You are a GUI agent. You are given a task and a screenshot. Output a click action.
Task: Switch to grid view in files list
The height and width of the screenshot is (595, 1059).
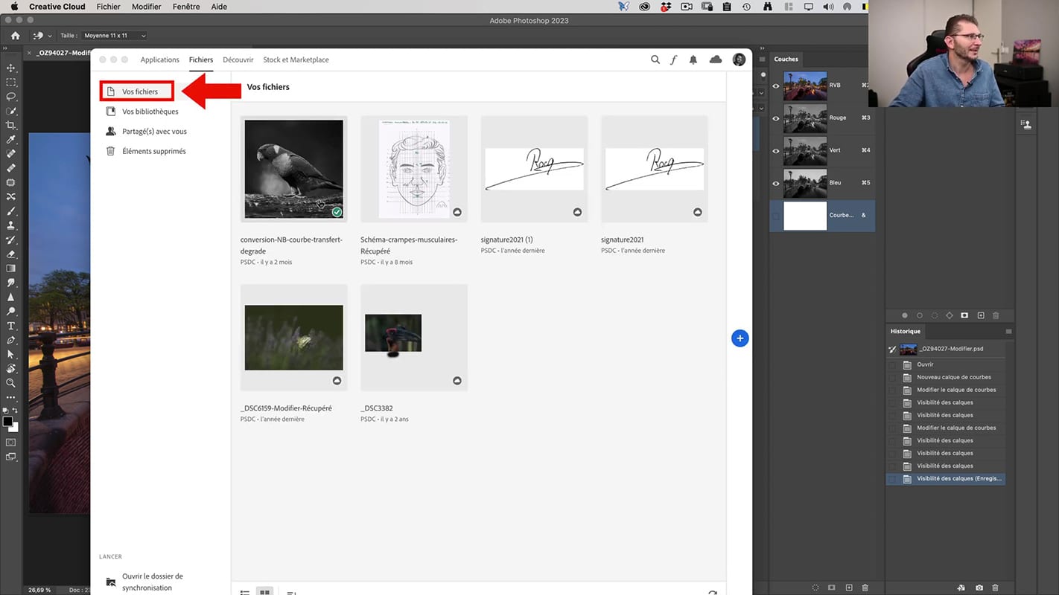(x=264, y=592)
